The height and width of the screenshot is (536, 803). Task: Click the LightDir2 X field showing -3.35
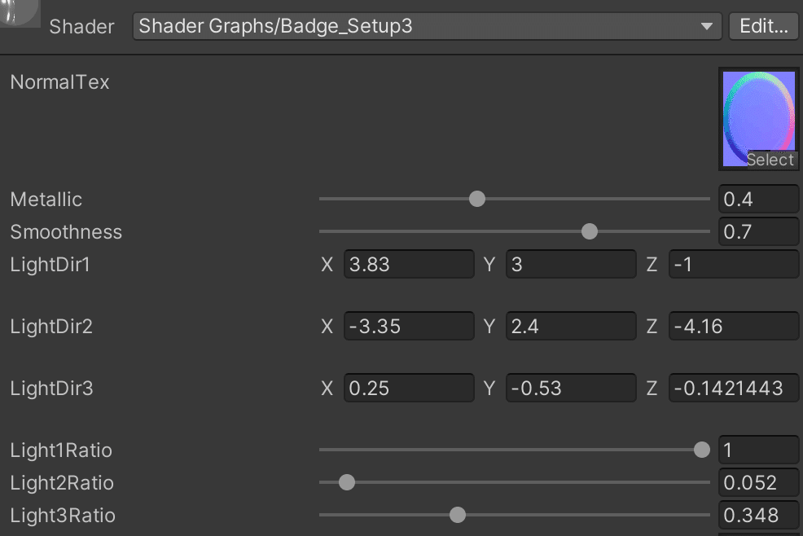[408, 327]
